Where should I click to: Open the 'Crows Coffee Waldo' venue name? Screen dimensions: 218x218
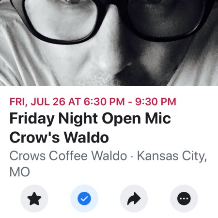[68, 156]
